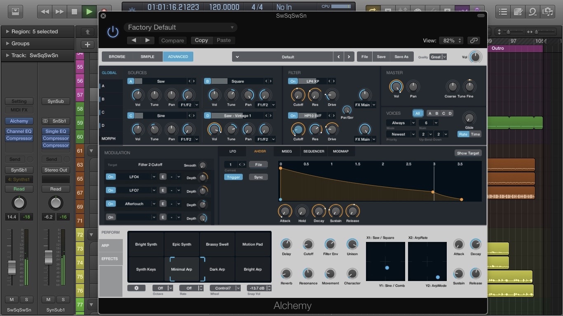563x316 pixels.
Task: Switch to the BROWSE view tab
Action: pos(117,57)
